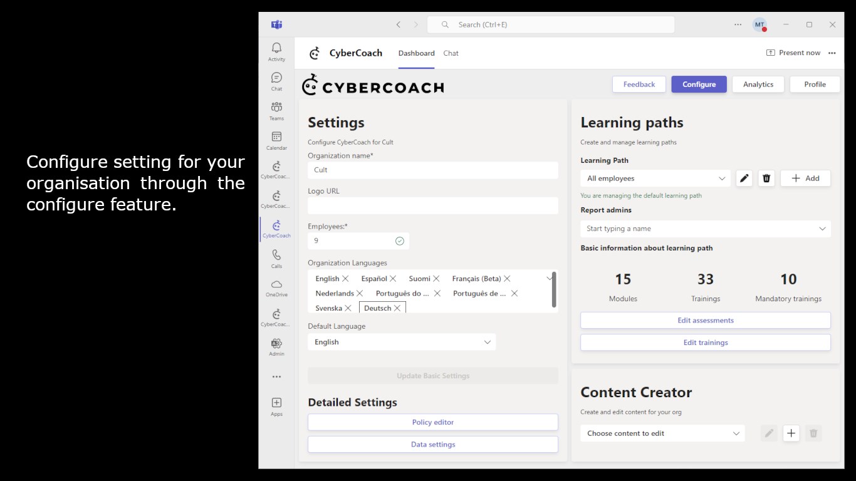
Task: Go back using the back arrow
Action: click(398, 24)
